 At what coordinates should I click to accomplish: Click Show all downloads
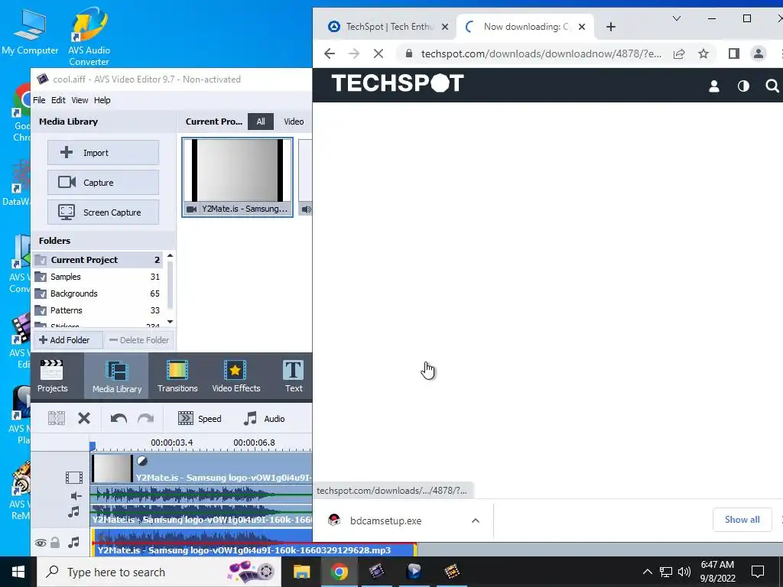(742, 520)
